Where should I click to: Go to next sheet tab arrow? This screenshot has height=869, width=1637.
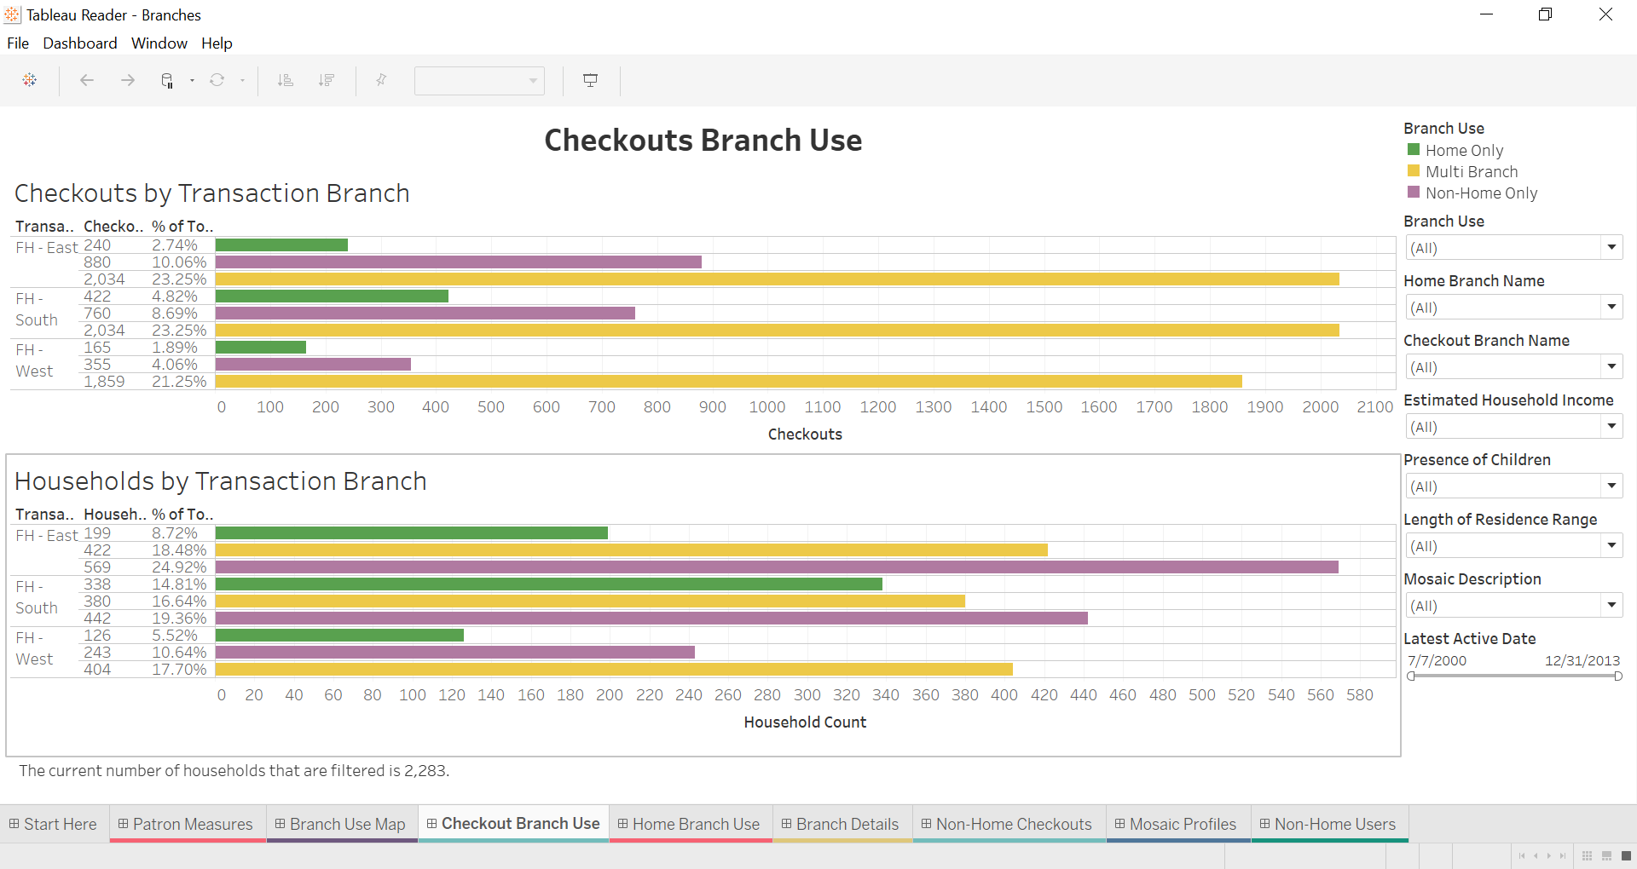(1549, 856)
